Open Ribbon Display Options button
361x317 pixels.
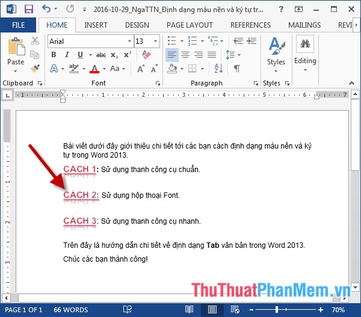pyautogui.click(x=298, y=9)
